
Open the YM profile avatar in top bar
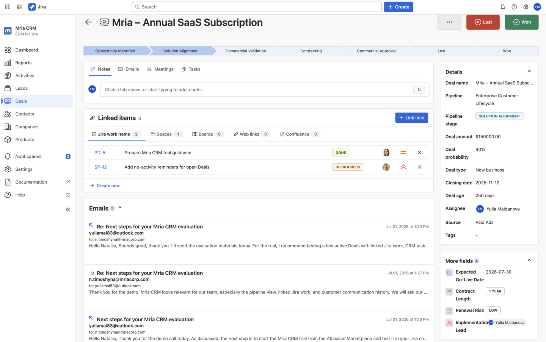coord(537,7)
